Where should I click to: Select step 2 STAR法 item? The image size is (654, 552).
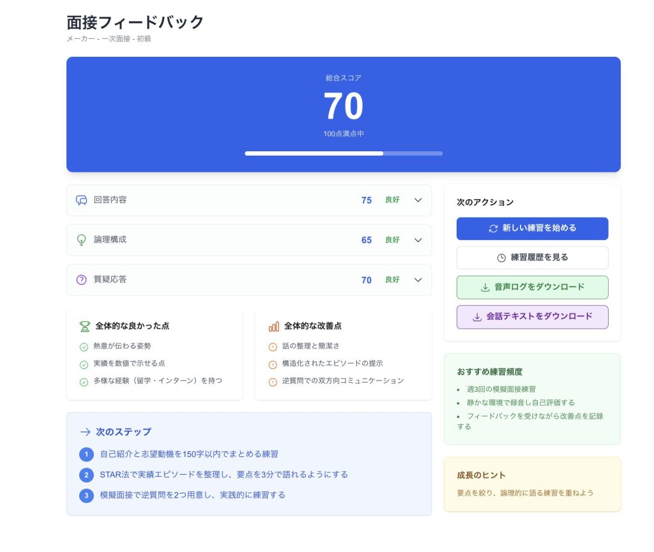click(224, 475)
